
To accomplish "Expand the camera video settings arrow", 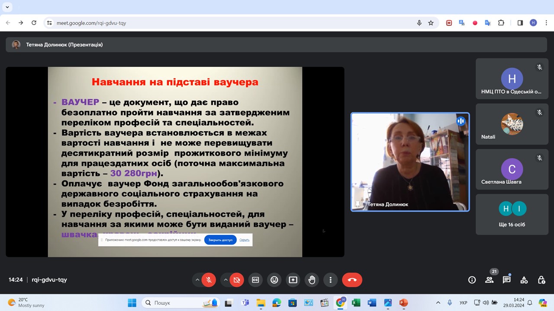I will 225,280.
